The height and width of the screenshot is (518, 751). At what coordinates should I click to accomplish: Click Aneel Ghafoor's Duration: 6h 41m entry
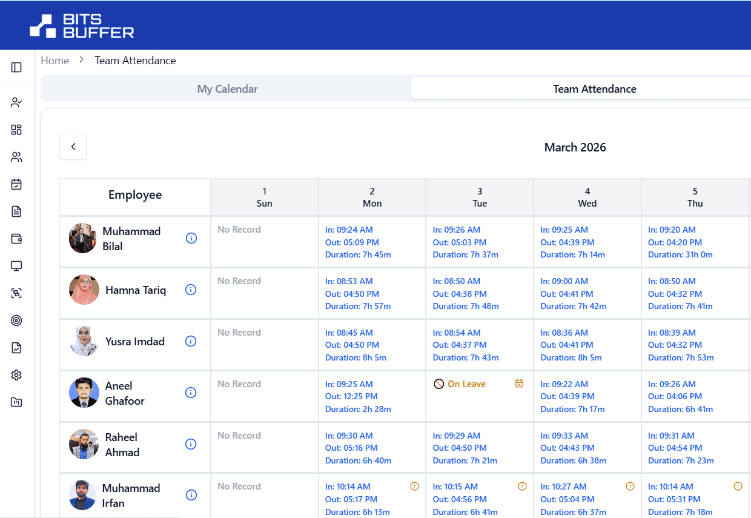(680, 410)
